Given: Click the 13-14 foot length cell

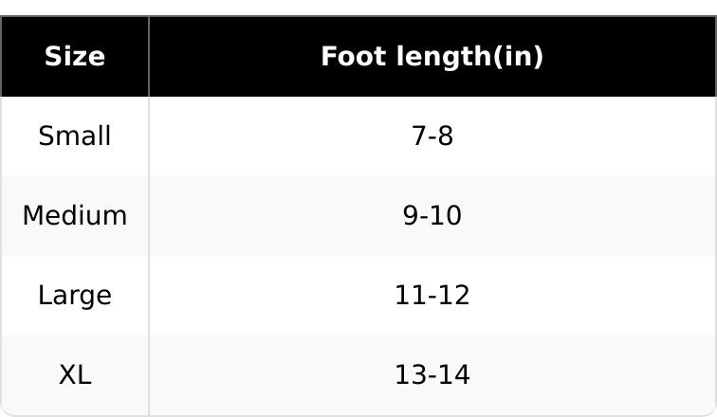Looking at the screenshot, I should 432,375.
